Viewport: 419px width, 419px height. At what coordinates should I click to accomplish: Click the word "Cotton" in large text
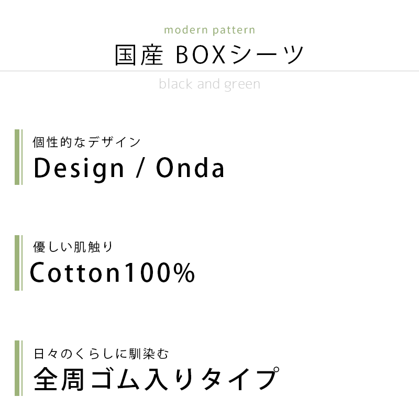75,273
